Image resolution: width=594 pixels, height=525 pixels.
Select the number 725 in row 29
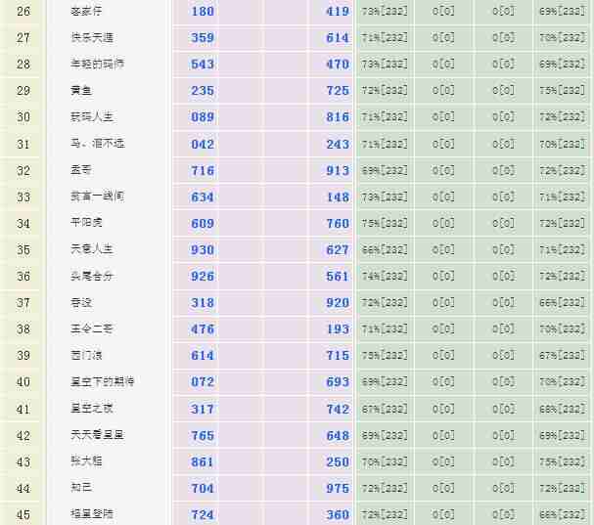pos(337,91)
